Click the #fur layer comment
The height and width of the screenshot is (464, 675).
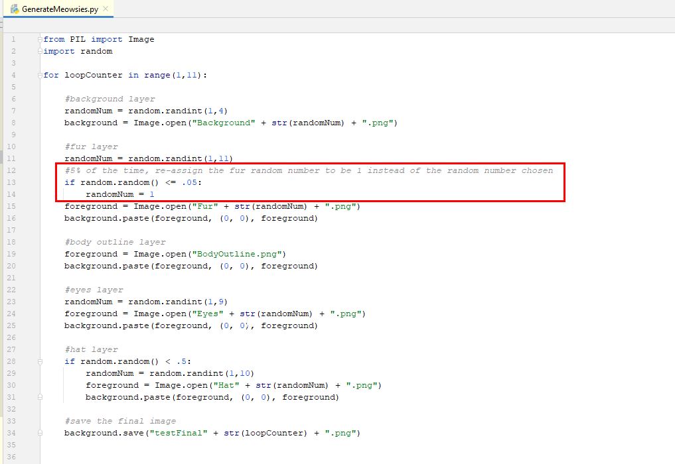92,146
